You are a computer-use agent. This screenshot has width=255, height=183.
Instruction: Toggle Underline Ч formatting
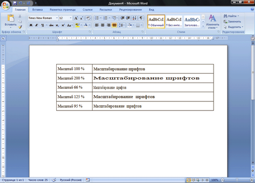tap(42, 25)
